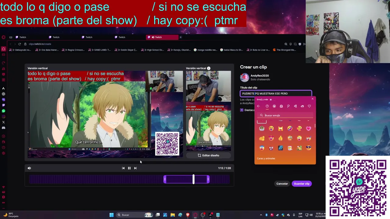Screen dimensions: 390x219
Task: Pause the clip preview playback
Action: (129, 168)
